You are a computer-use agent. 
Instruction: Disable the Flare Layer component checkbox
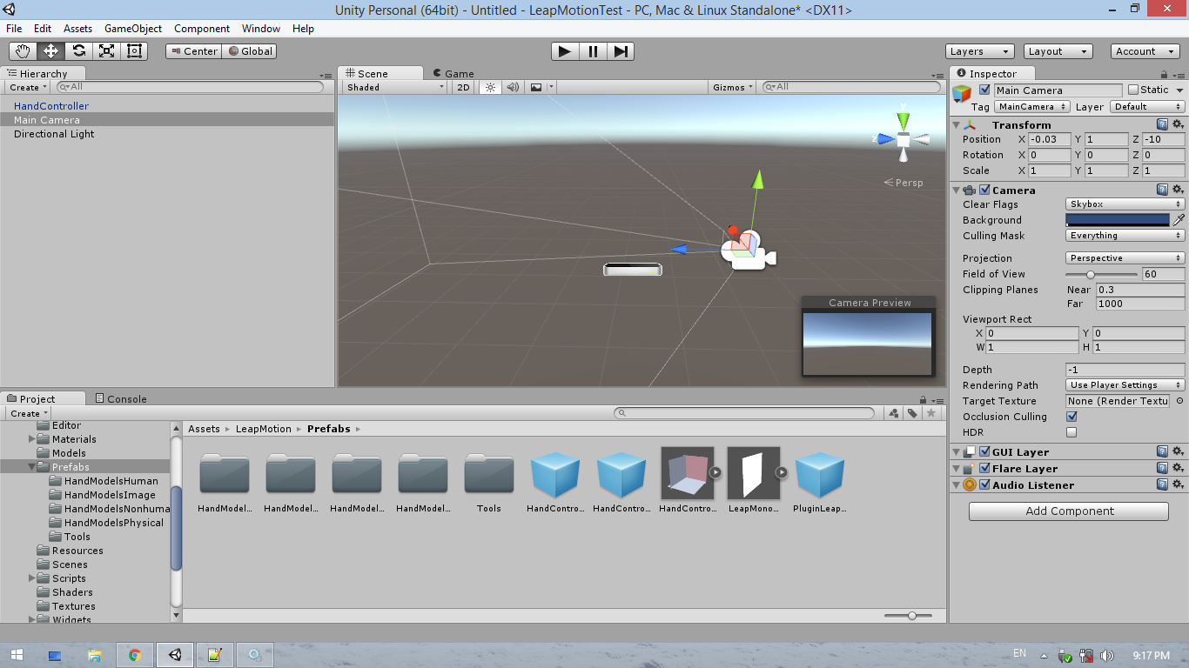(984, 468)
